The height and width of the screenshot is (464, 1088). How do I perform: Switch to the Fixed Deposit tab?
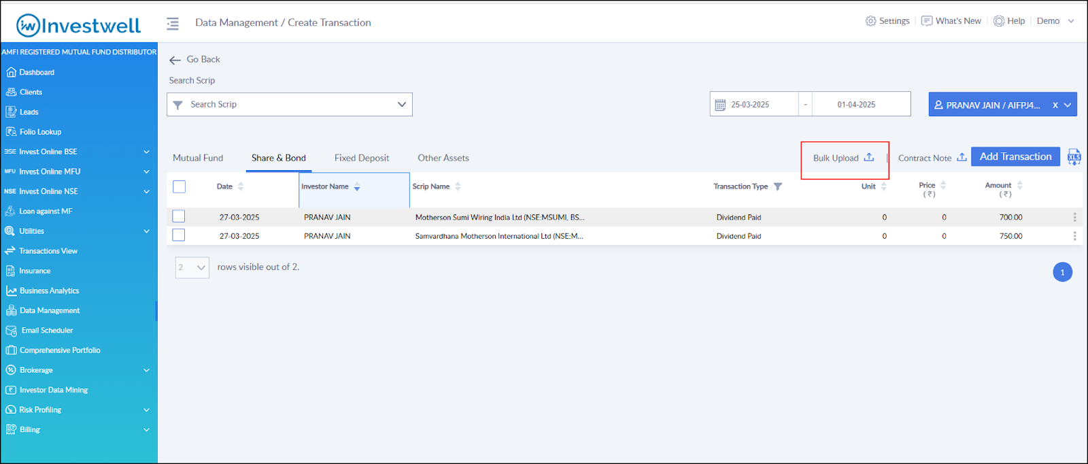pos(362,158)
